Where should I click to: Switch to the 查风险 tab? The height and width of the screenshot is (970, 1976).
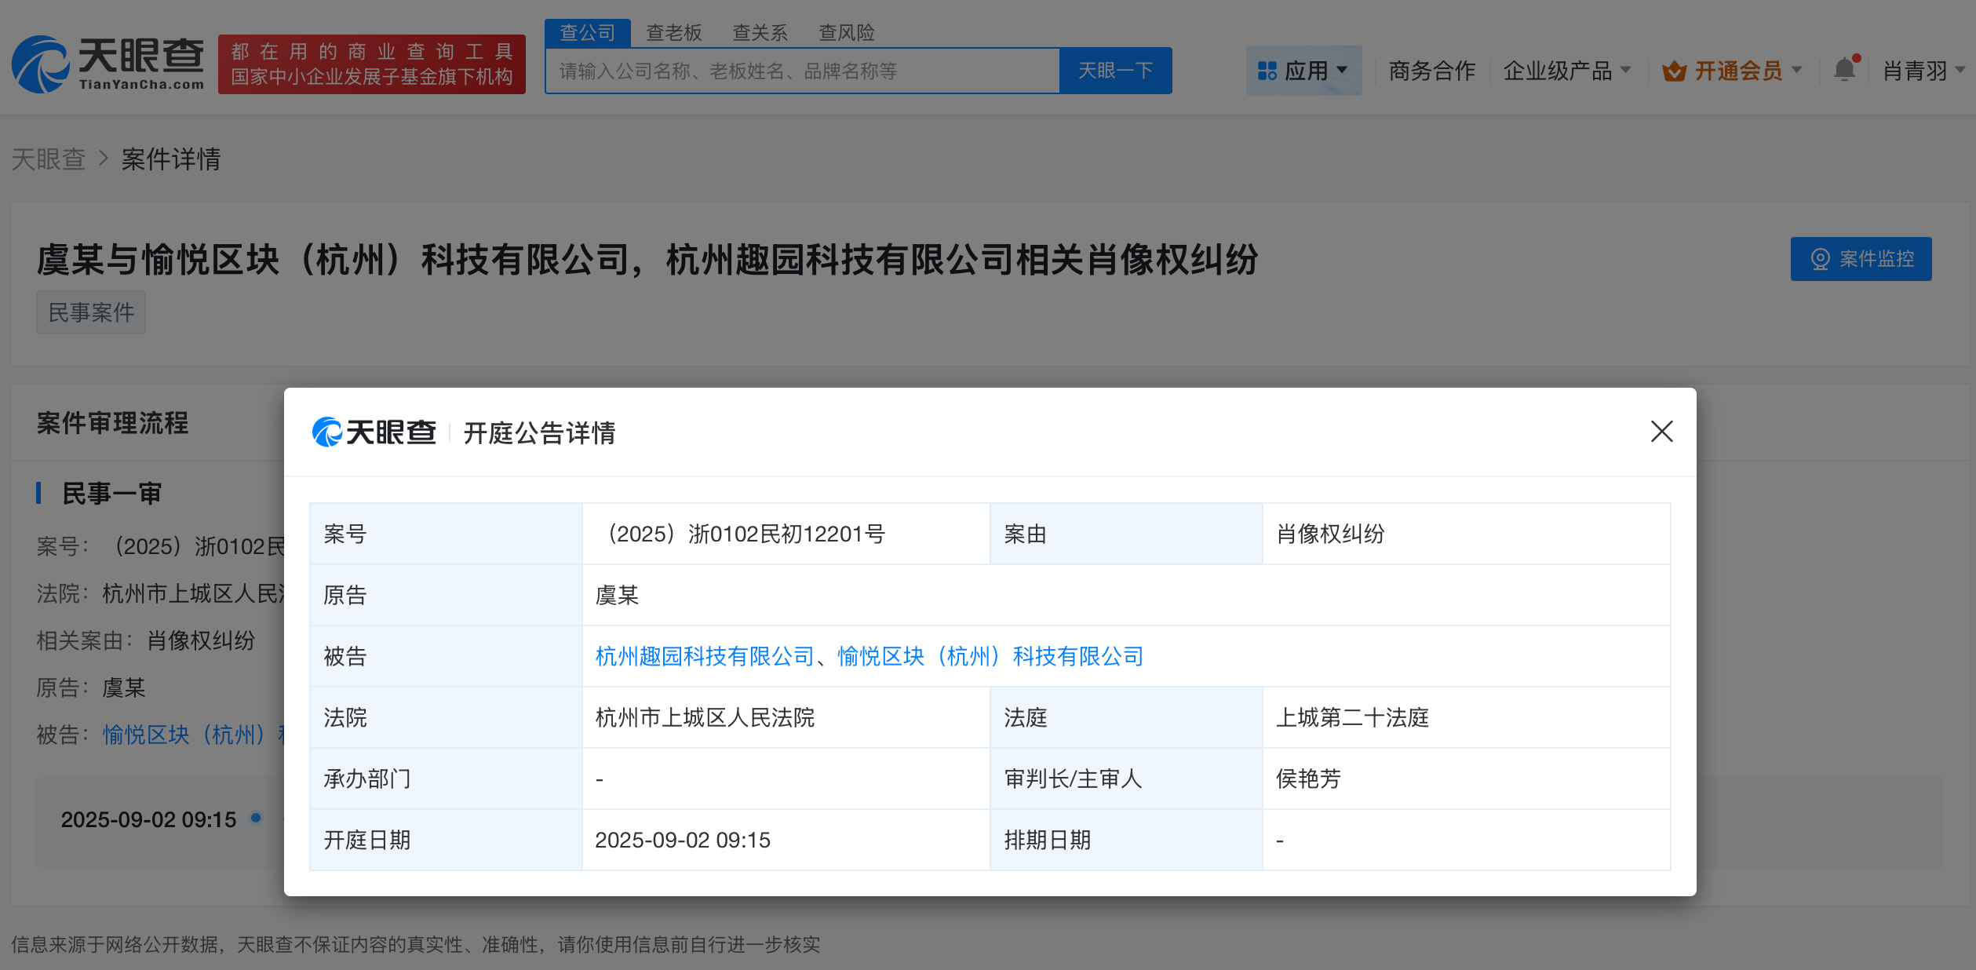pos(846,31)
